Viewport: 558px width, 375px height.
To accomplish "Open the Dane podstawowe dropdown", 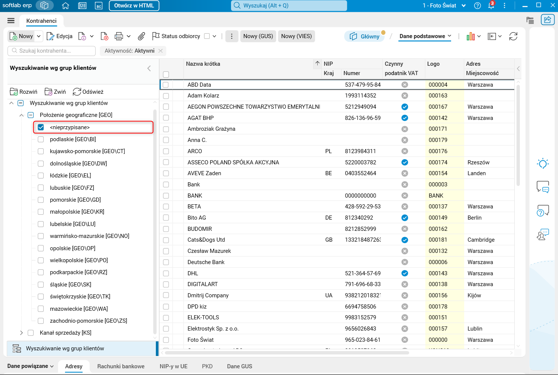I will (x=425, y=36).
